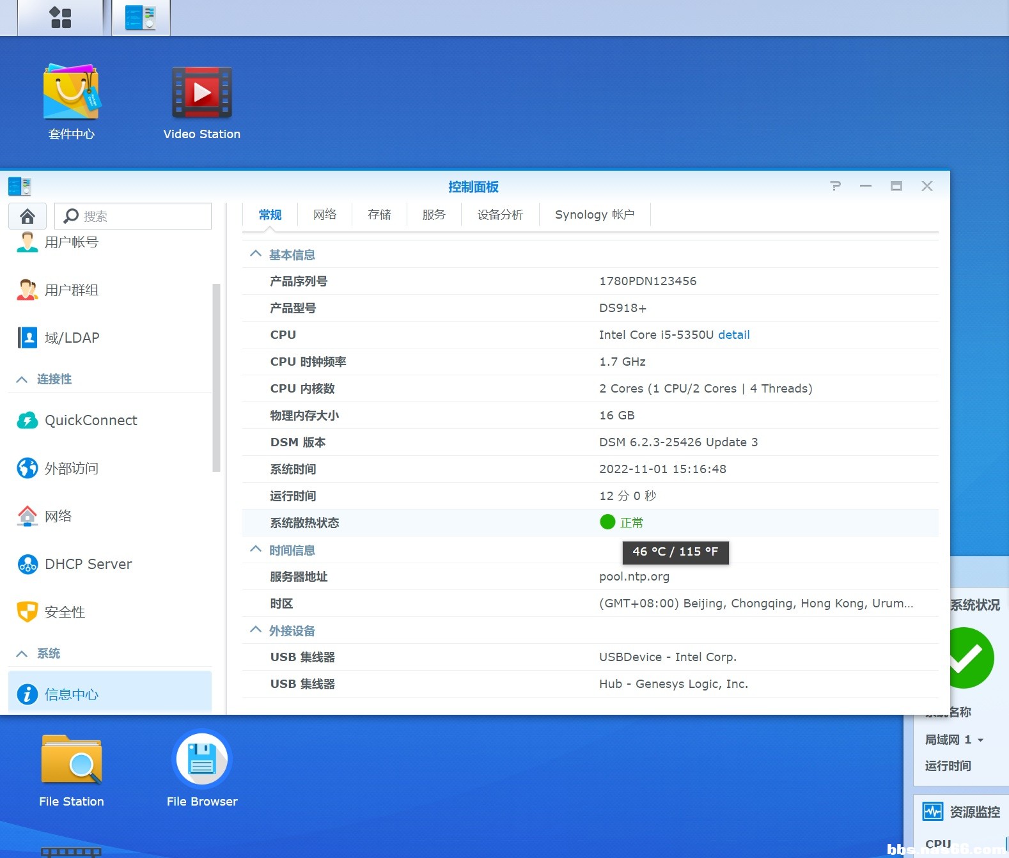Open File Browser desktop icon

click(201, 770)
